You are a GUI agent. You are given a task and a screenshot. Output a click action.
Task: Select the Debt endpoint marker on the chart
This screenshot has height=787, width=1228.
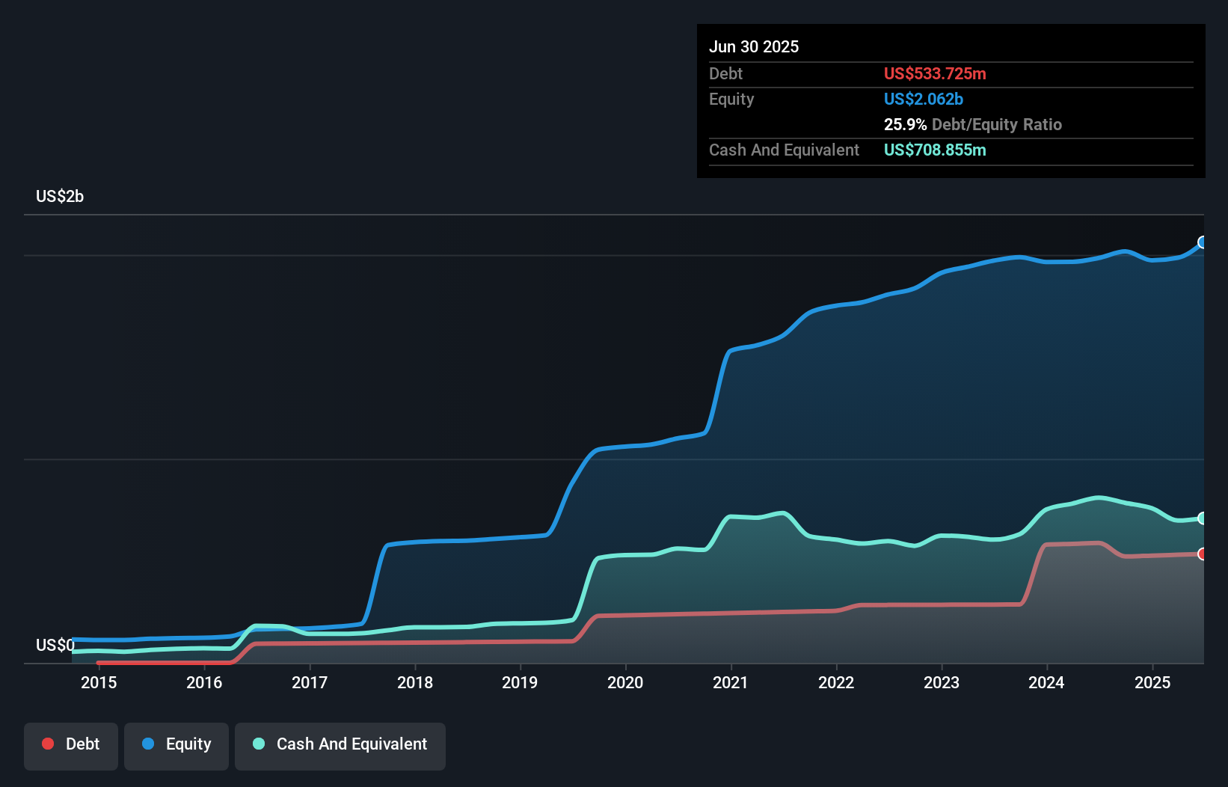[1202, 555]
